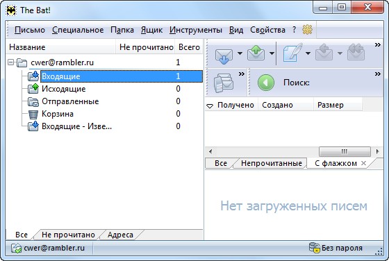Click the Без пароля status text

click(x=342, y=248)
